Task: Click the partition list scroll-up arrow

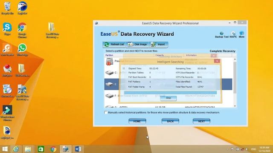Action: pos(235,59)
